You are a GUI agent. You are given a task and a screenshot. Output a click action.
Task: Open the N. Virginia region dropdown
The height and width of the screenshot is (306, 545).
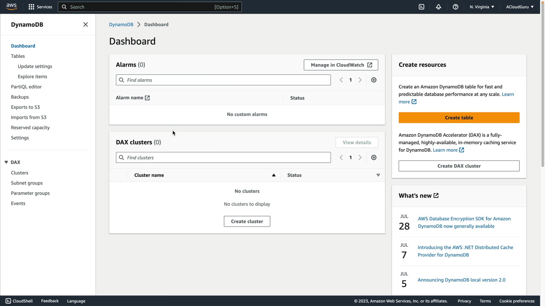click(482, 7)
